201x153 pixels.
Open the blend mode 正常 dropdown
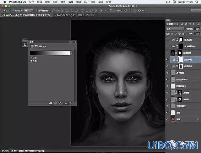[175, 29]
